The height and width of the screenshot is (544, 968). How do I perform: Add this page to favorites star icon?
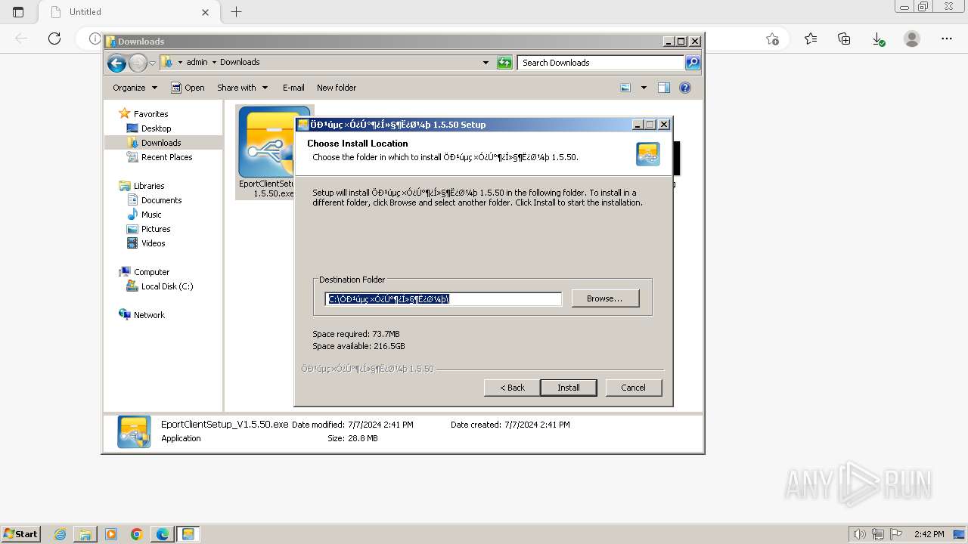point(772,39)
